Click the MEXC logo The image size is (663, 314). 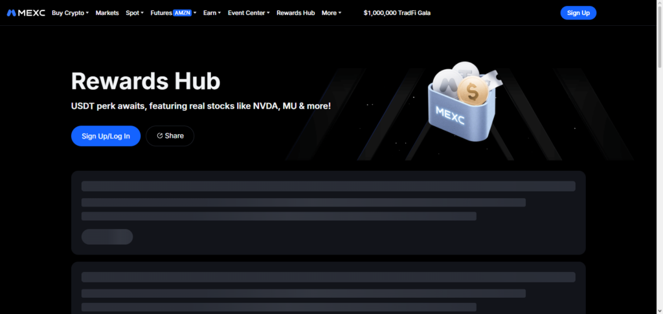click(26, 13)
